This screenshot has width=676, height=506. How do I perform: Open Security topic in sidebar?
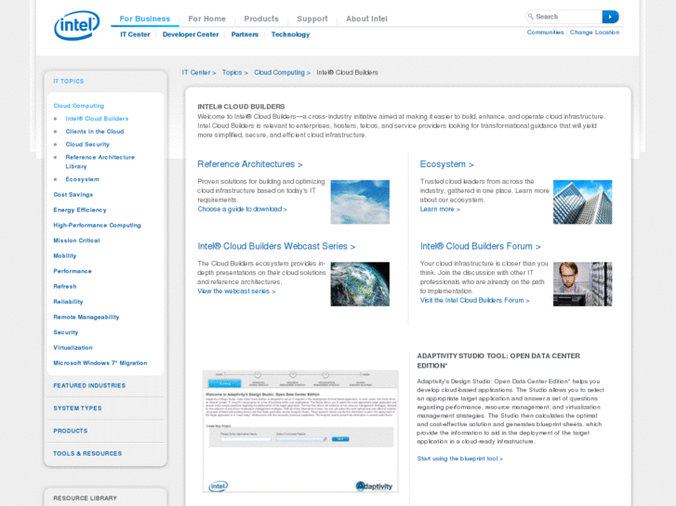(65, 332)
